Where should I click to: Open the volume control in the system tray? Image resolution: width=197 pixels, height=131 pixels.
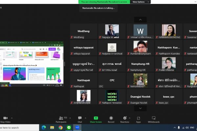point(187,128)
